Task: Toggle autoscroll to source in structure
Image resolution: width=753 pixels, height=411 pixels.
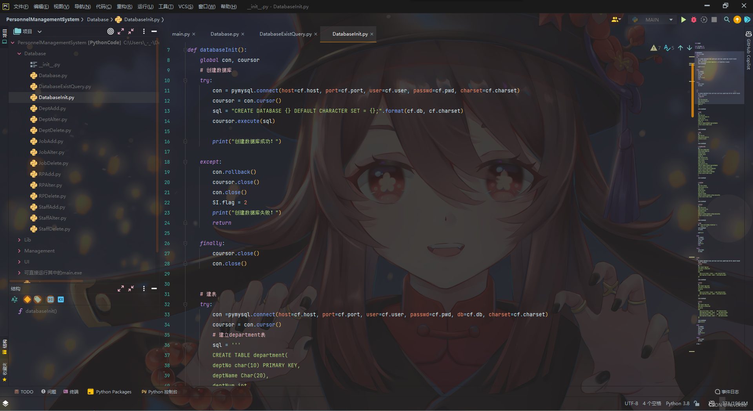Action: click(x=50, y=299)
